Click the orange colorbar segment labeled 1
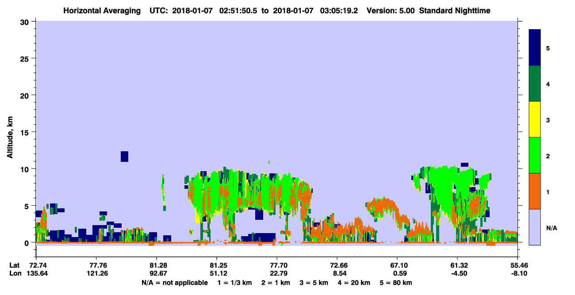The image size is (575, 295). tap(535, 191)
